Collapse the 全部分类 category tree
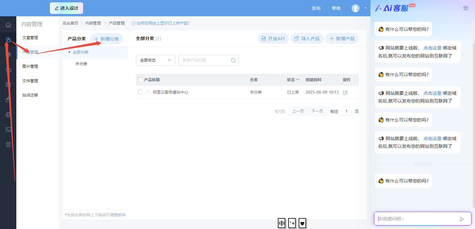The height and width of the screenshot is (229, 475). (x=69, y=52)
